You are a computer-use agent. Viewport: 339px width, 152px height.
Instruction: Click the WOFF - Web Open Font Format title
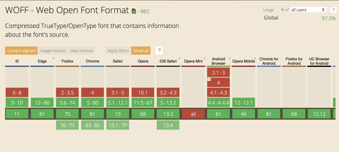(67, 10)
